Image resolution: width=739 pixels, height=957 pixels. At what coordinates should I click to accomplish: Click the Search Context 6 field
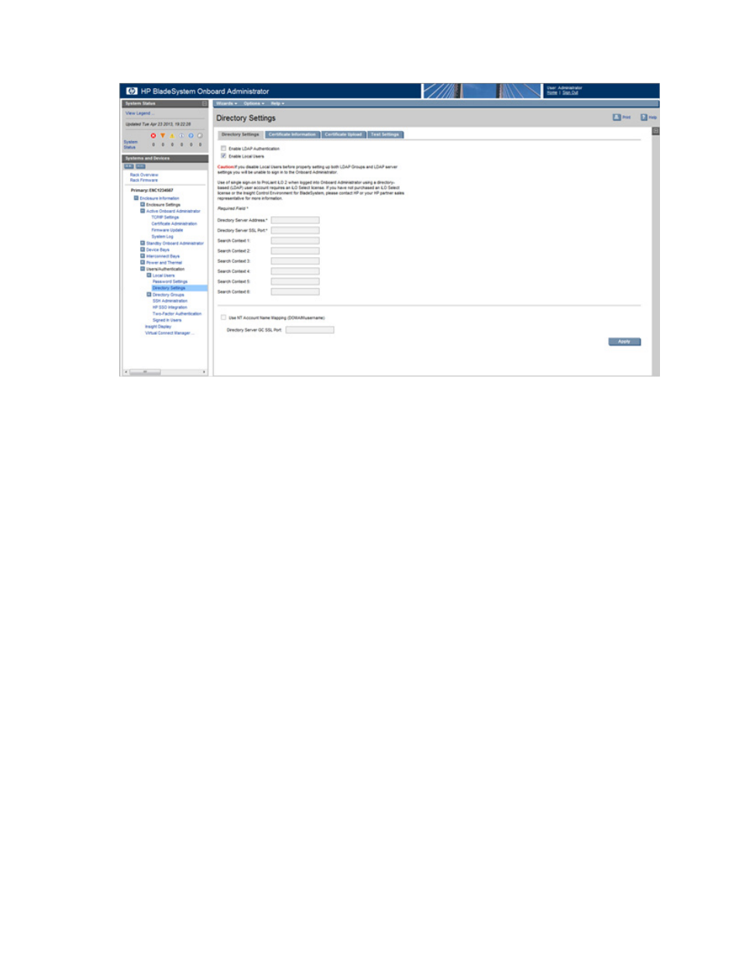pos(294,291)
